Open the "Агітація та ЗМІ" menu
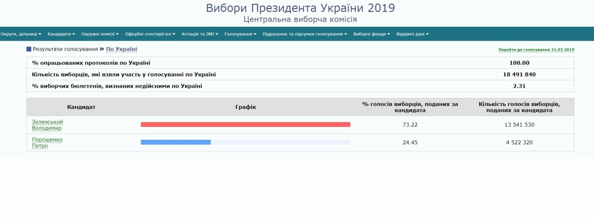 (199, 34)
